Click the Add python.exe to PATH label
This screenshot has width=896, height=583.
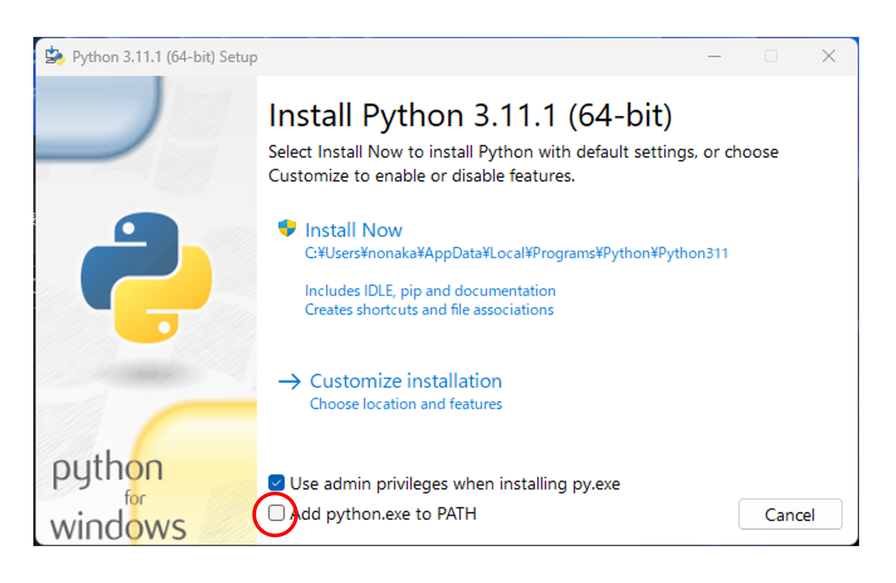pyautogui.click(x=385, y=513)
